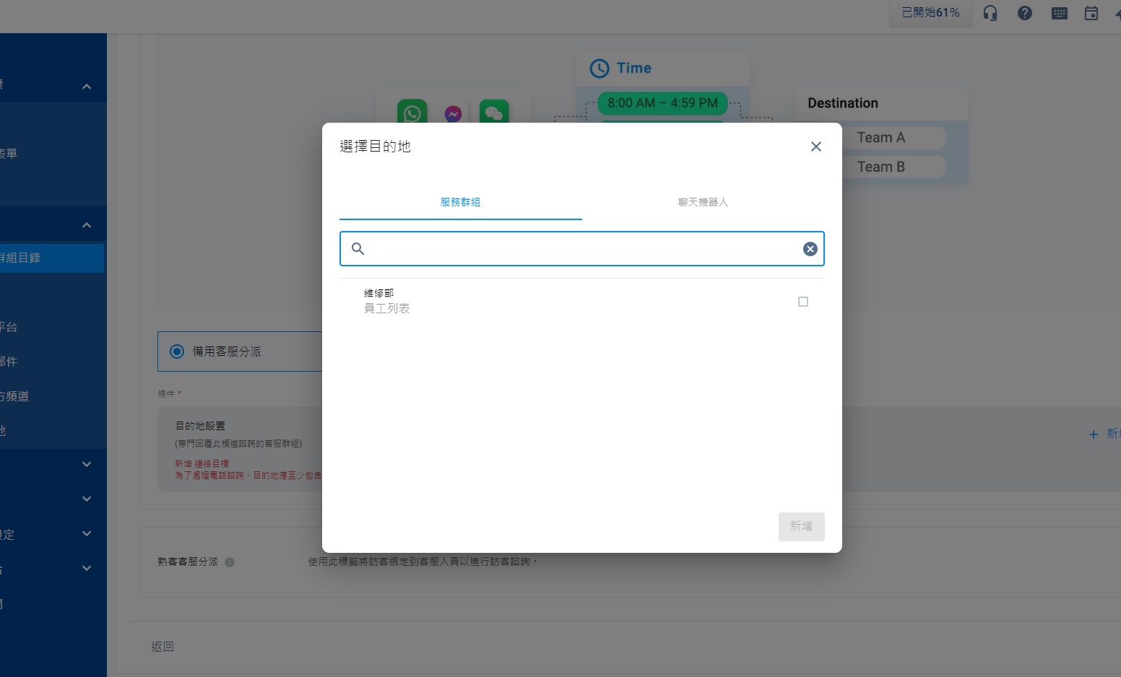The width and height of the screenshot is (1121, 677).
Task: Clear the search field with X icon
Action: (x=810, y=249)
